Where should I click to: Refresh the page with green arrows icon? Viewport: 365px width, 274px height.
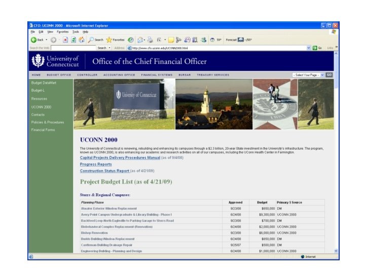point(74,40)
